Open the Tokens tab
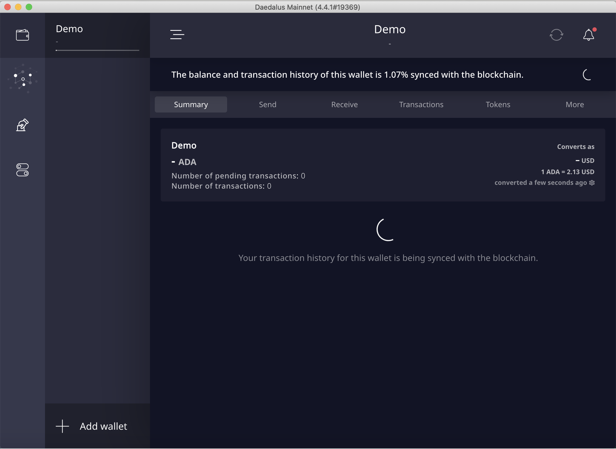The height and width of the screenshot is (449, 616). [498, 105]
